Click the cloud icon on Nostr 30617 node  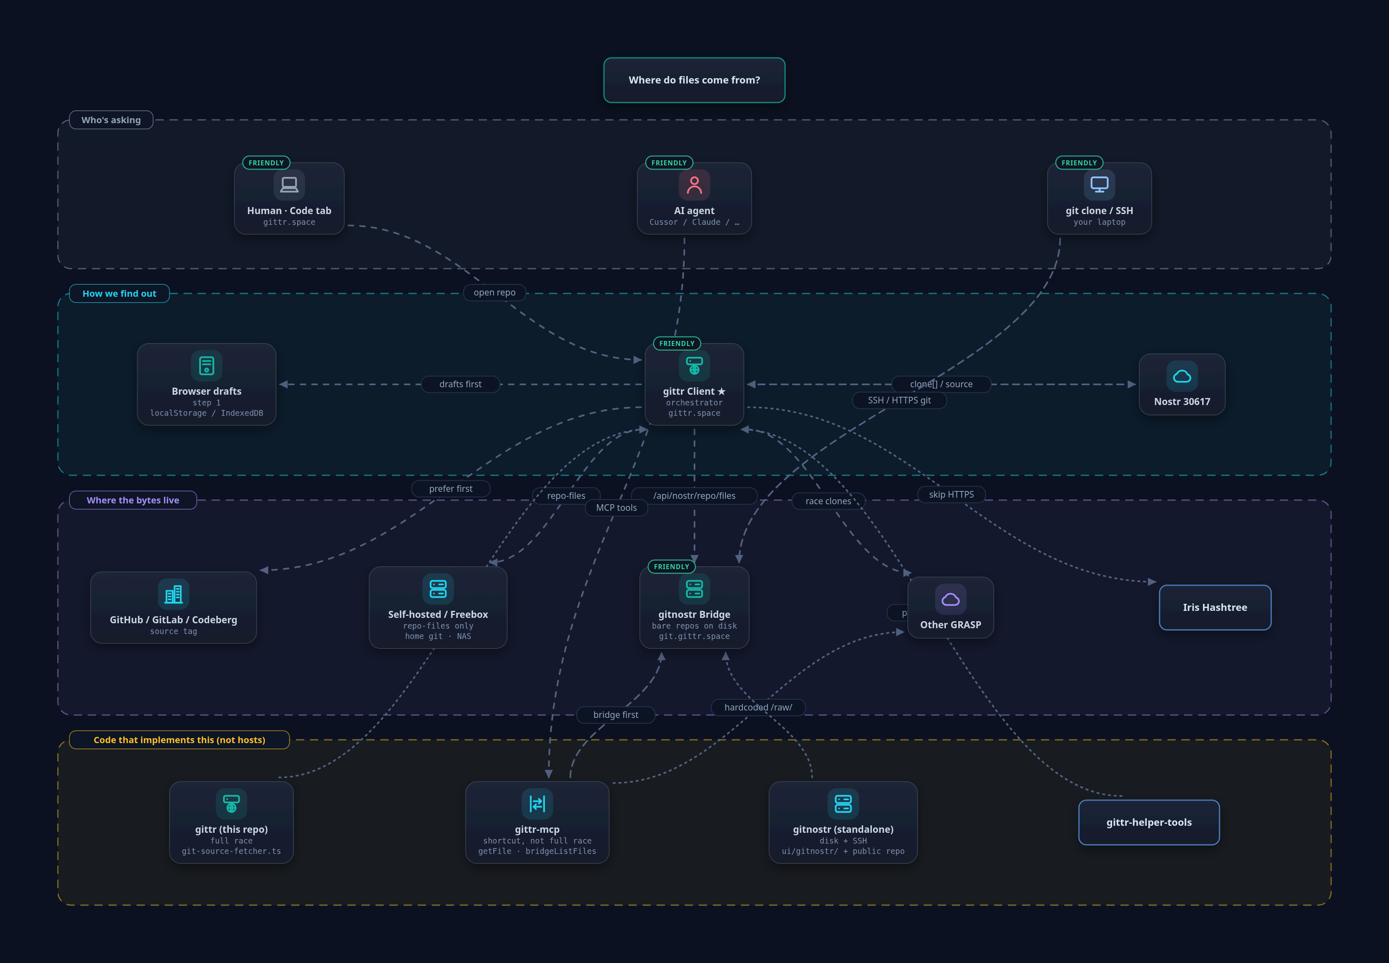[1181, 376]
